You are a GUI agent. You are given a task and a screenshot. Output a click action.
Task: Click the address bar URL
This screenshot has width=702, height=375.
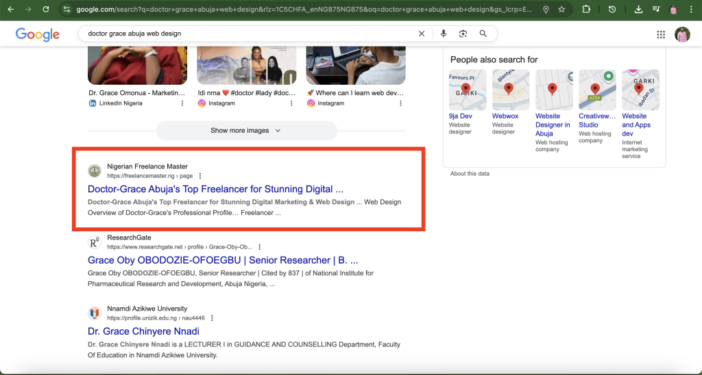[x=304, y=10]
